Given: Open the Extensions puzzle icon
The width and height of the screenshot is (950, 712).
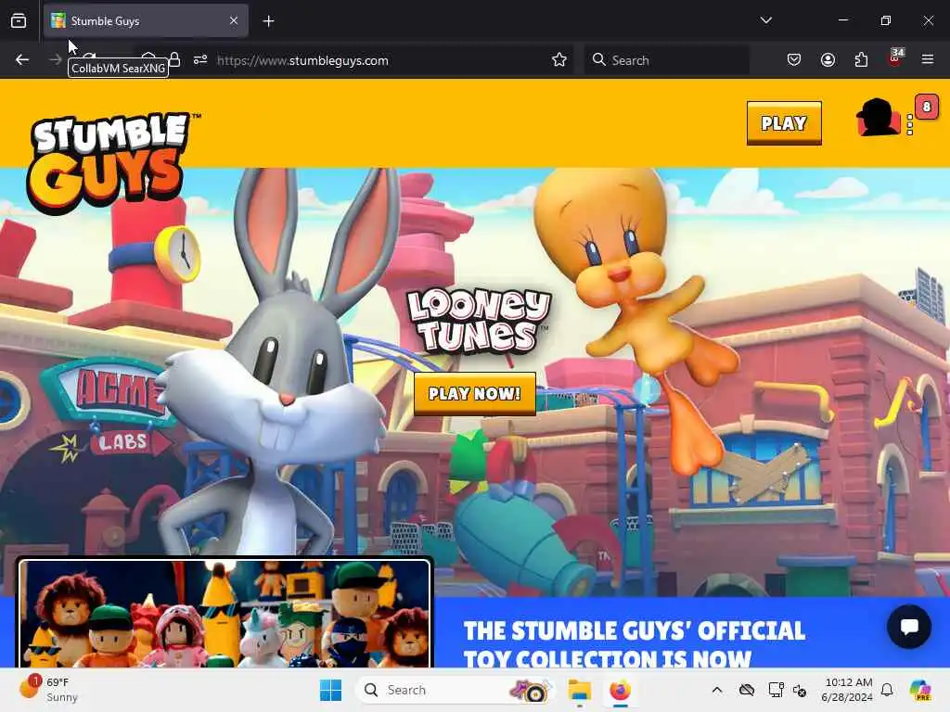Looking at the screenshot, I should (x=861, y=60).
